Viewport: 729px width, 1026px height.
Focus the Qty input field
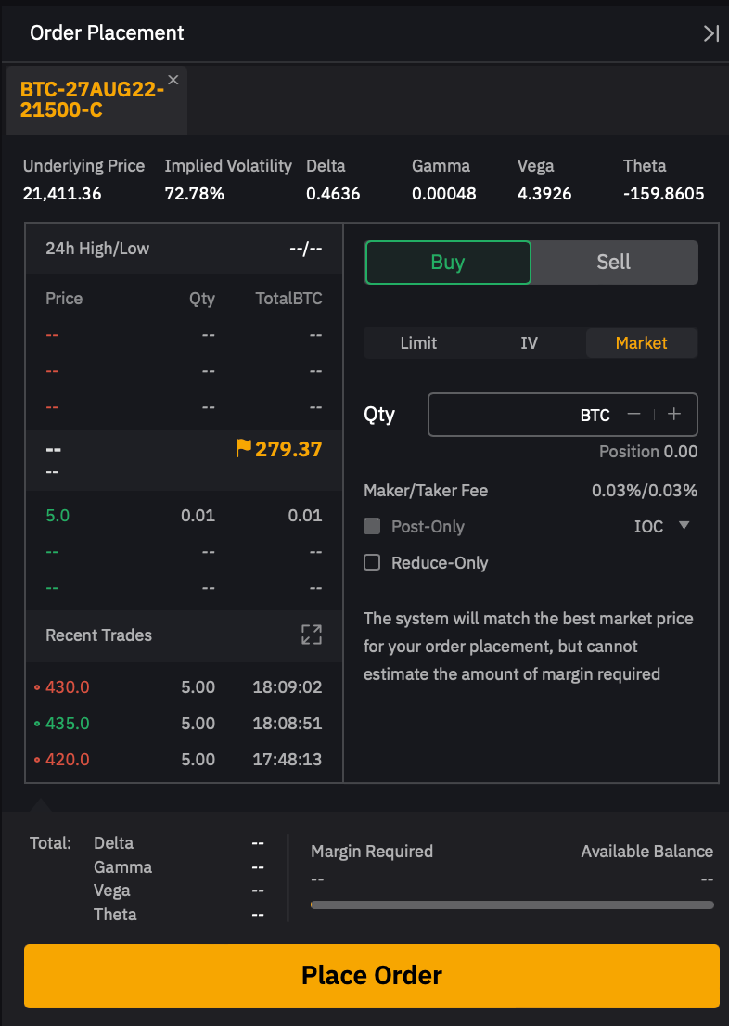(501, 415)
